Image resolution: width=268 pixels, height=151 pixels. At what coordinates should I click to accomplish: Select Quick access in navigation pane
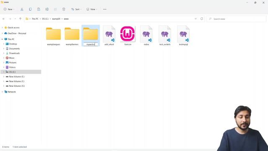[13, 28]
